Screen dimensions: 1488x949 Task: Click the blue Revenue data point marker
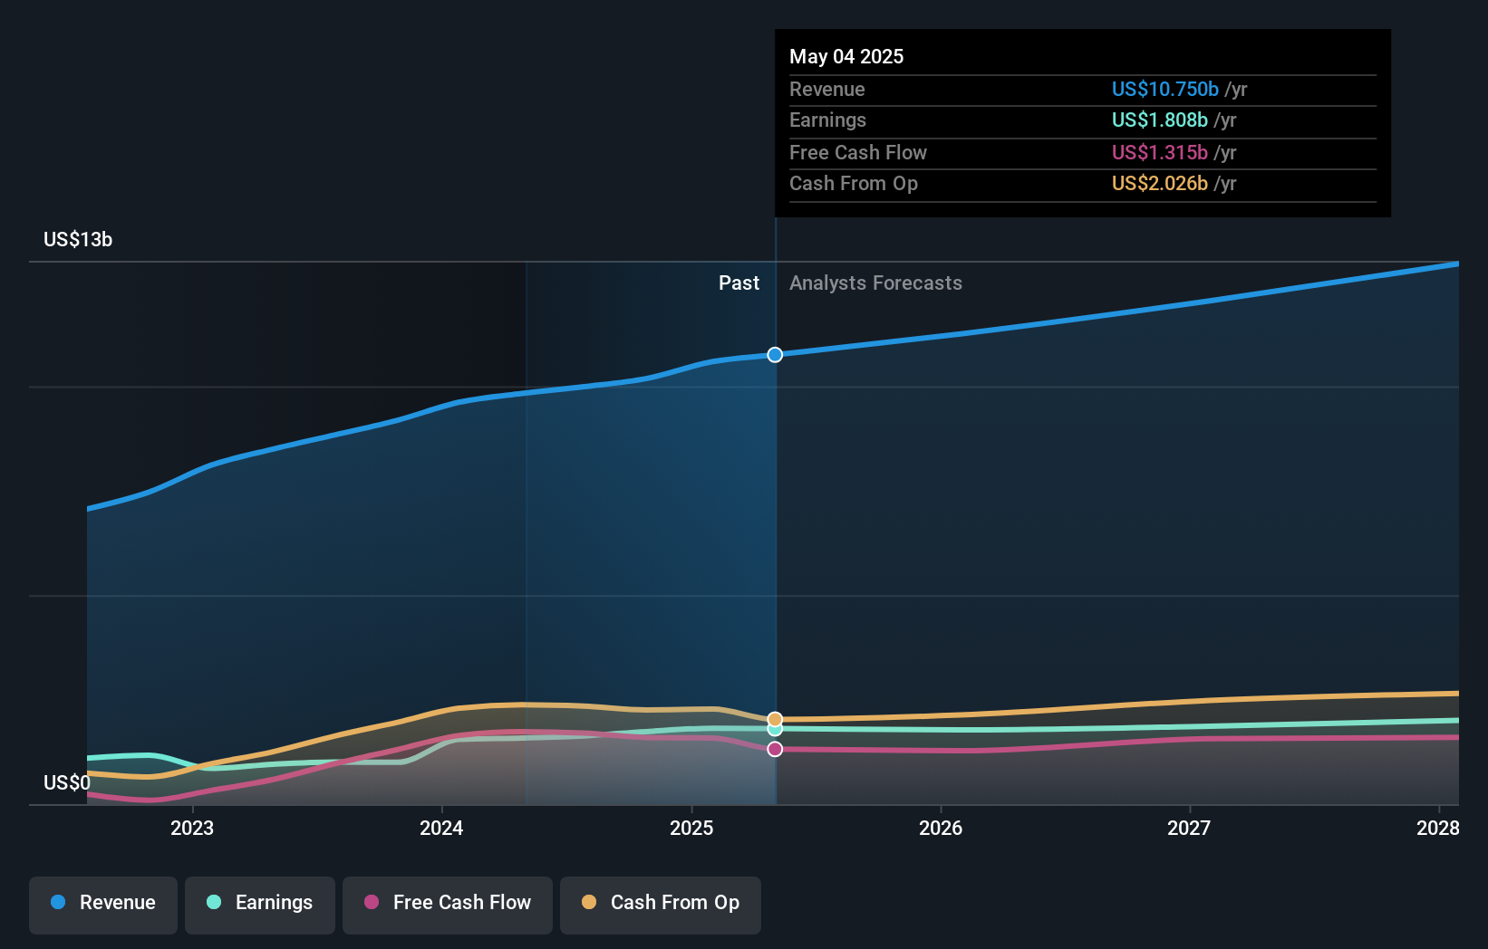(x=775, y=355)
